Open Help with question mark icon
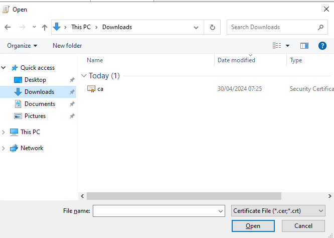334x238 pixels. click(x=322, y=46)
